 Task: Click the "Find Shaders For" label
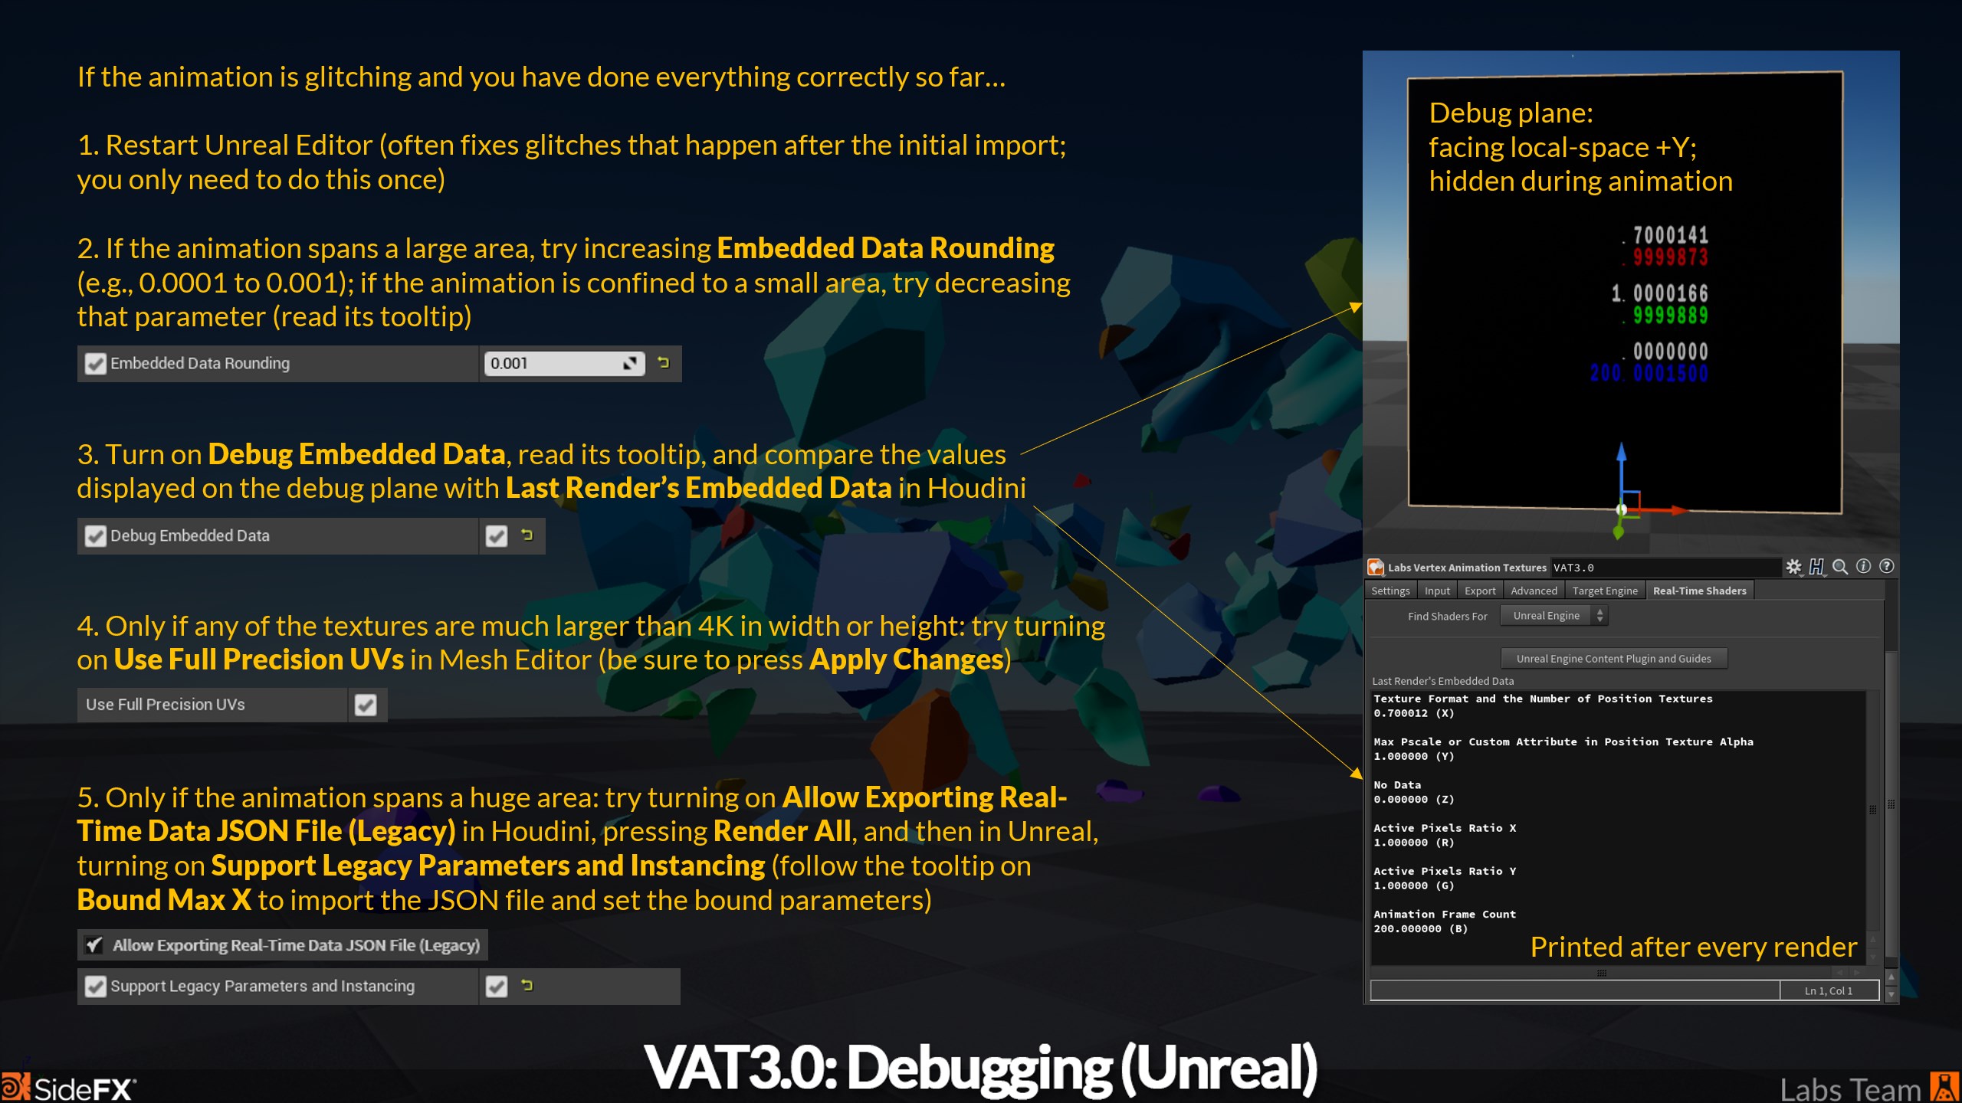(1447, 616)
